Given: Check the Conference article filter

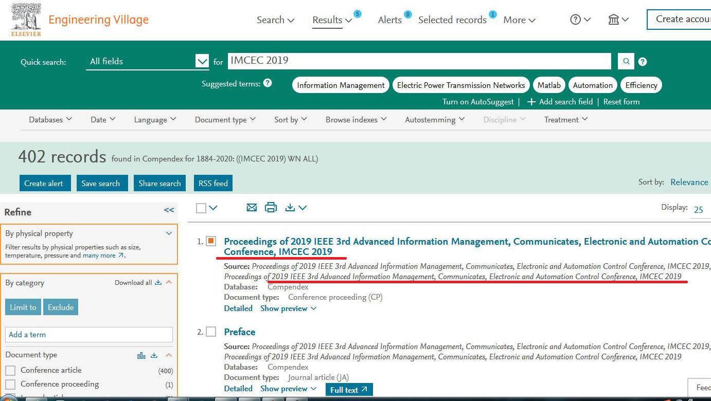Looking at the screenshot, I should pos(10,370).
